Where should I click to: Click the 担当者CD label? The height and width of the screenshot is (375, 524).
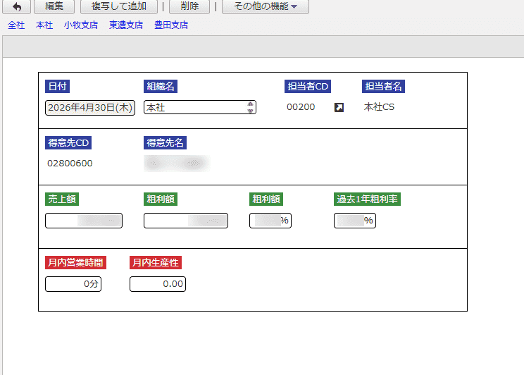308,86
